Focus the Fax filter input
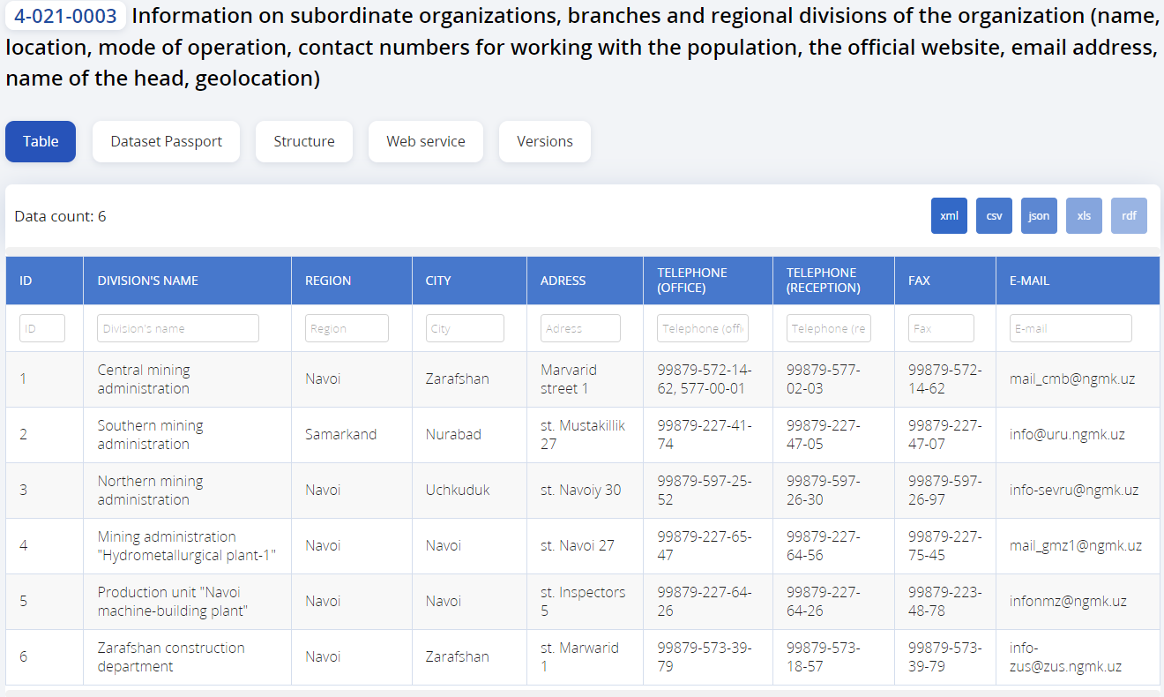The image size is (1164, 697). click(941, 328)
